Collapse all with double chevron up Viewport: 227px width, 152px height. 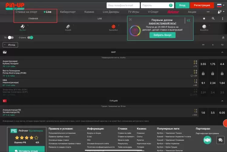223,38
